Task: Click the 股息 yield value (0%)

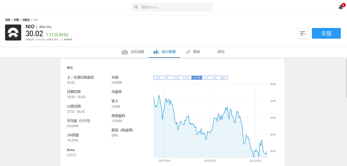Action: pyautogui.click(x=115, y=135)
